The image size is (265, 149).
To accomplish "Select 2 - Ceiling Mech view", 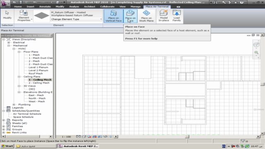I will pyautogui.click(x=39, y=83).
